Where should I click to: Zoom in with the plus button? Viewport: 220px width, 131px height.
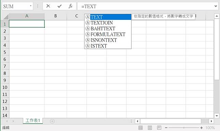pos(202,128)
